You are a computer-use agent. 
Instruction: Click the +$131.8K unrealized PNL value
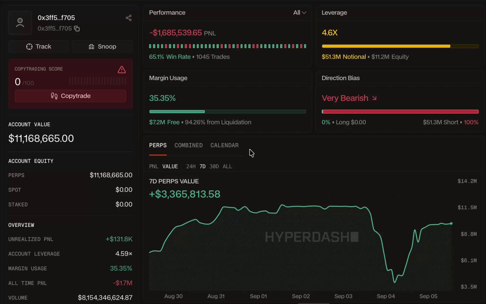click(119, 239)
